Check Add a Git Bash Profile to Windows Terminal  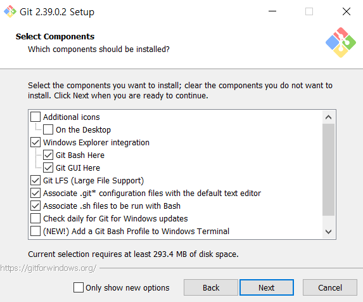pyautogui.click(x=35, y=231)
